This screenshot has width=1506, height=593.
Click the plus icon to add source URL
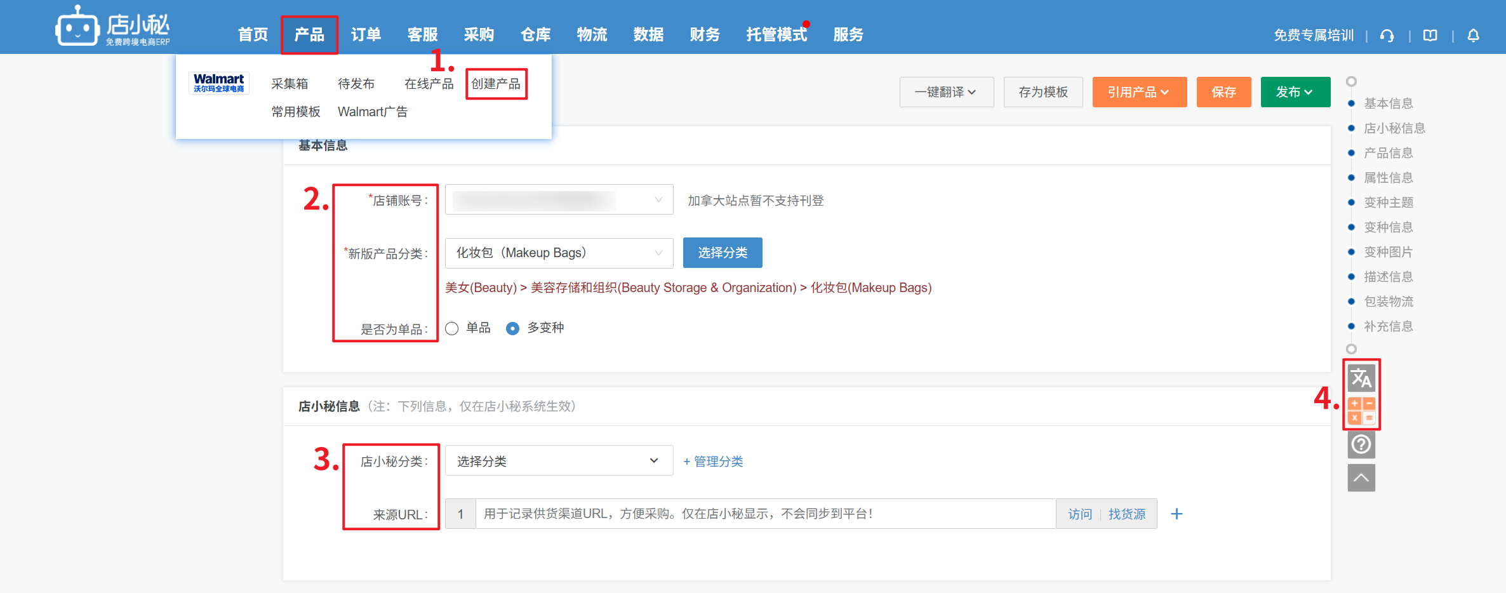tap(1176, 514)
